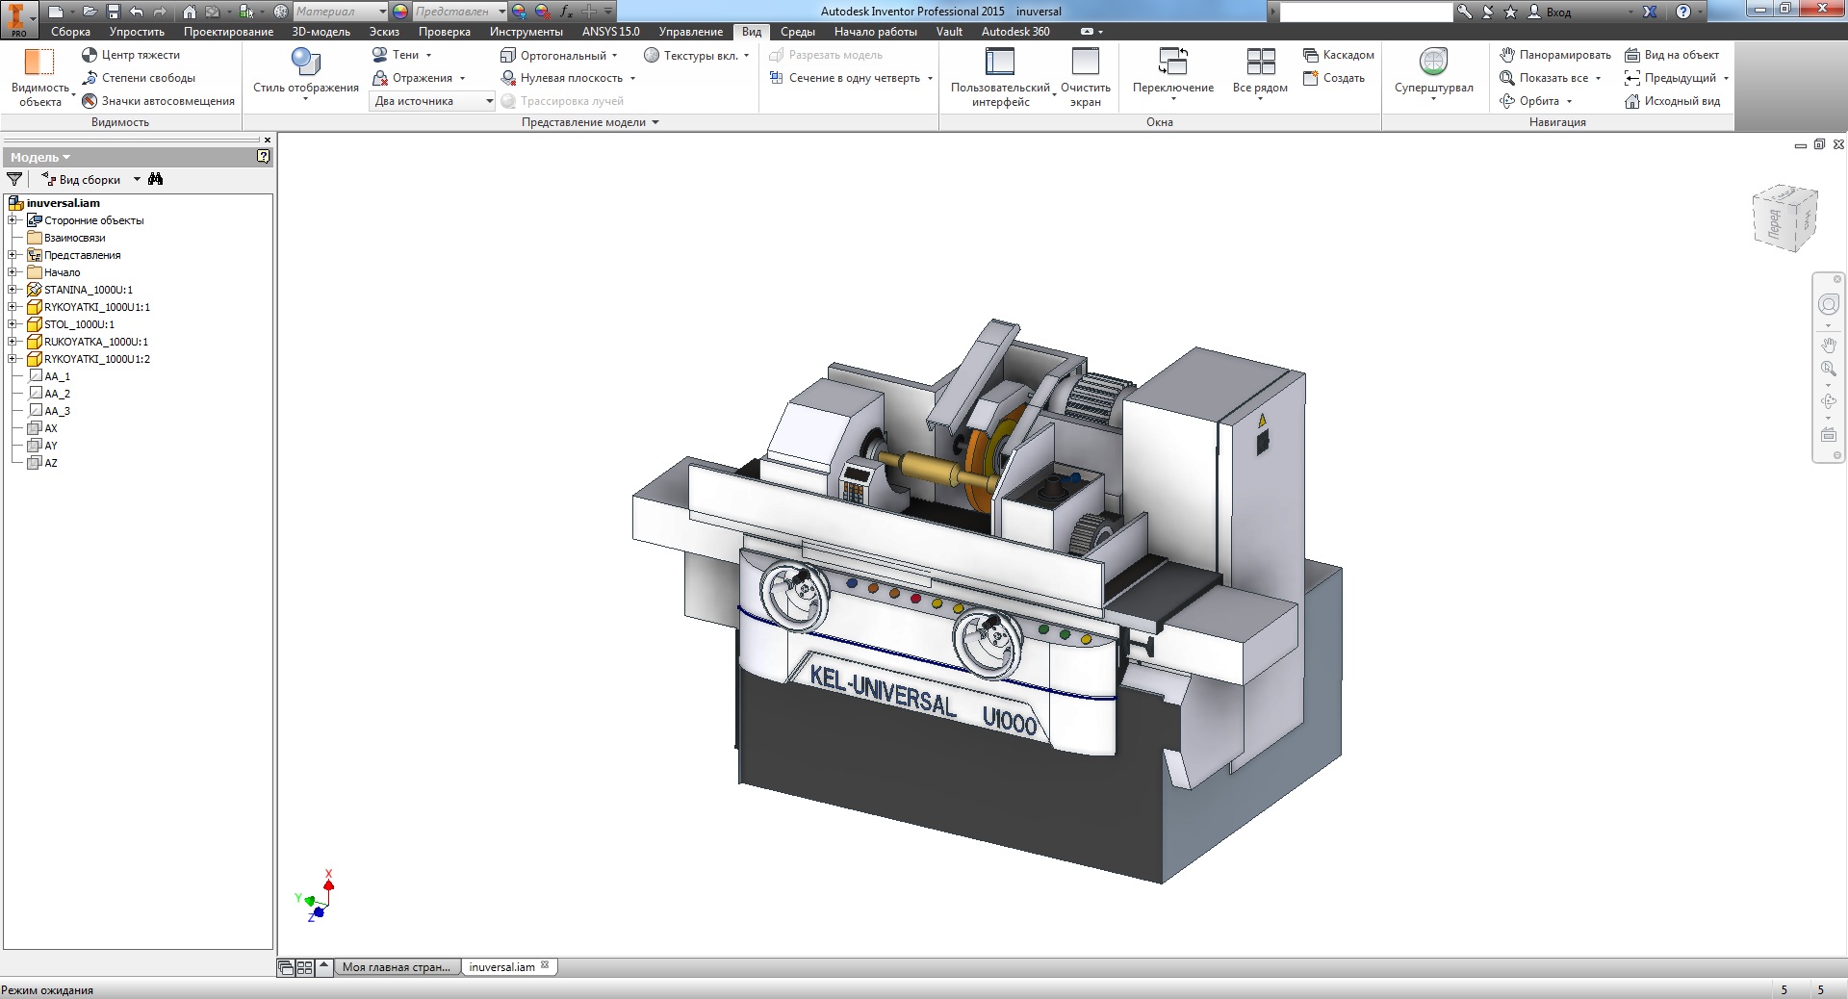Click the New file icon in quick access
Image resolution: width=1848 pixels, height=999 pixels.
tap(56, 12)
